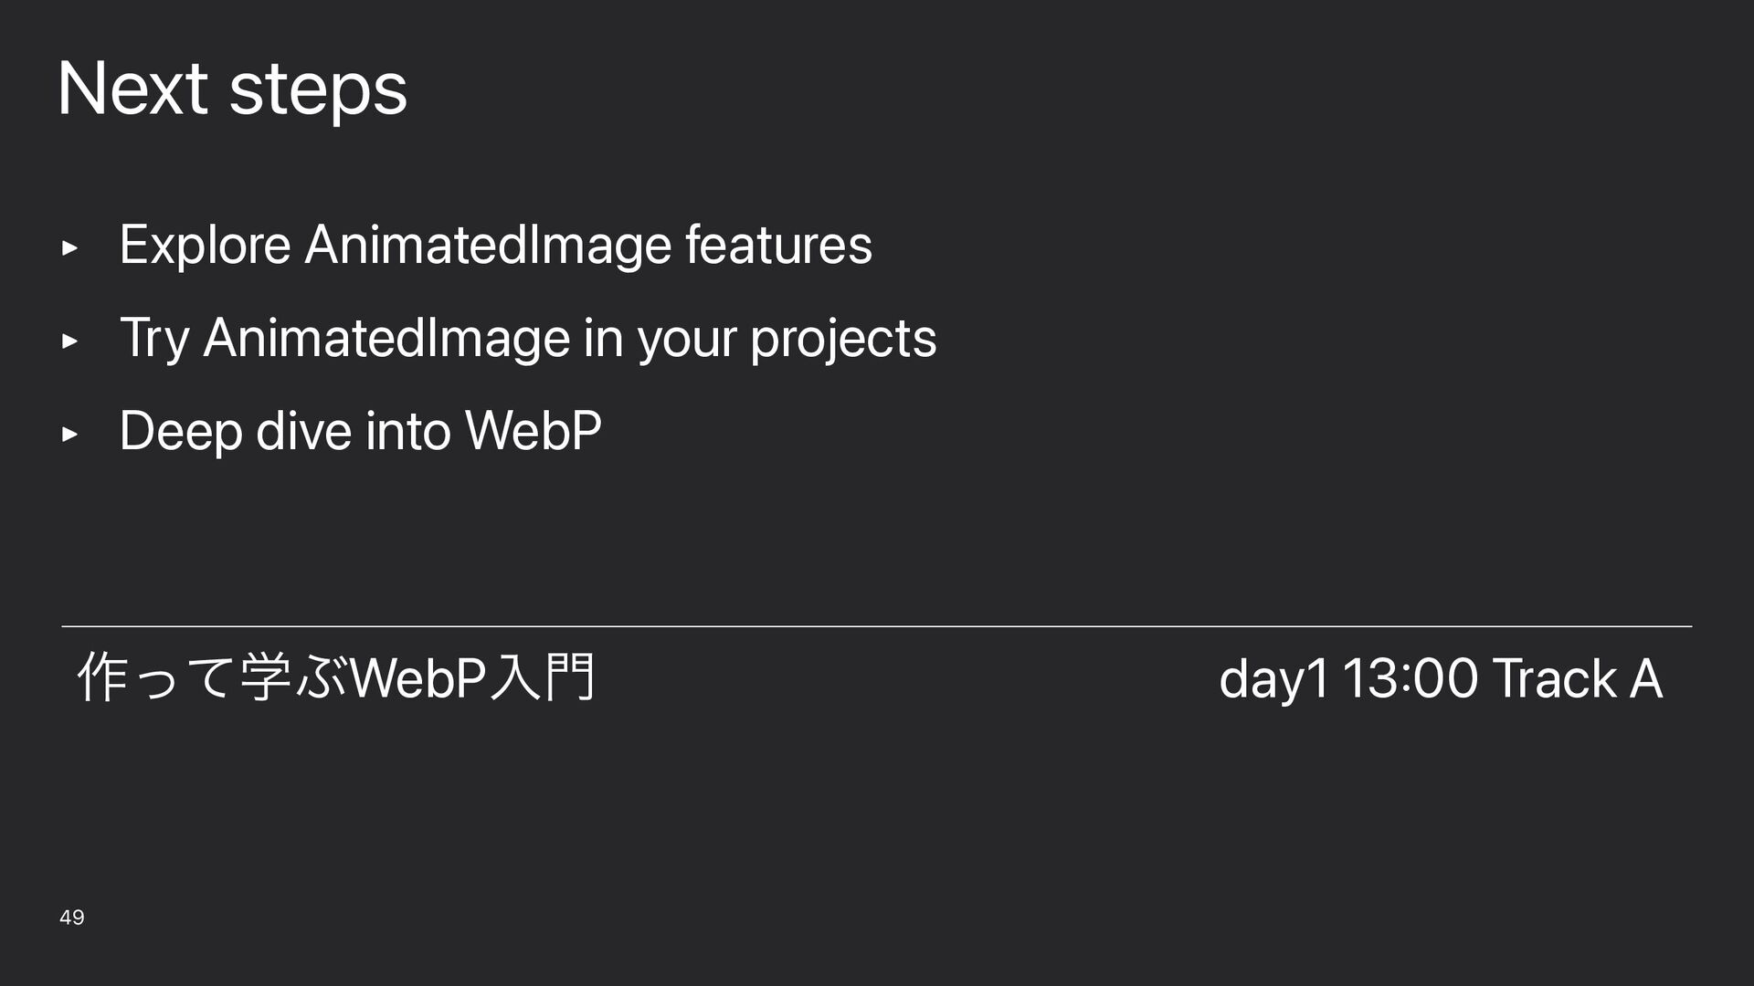Select the word projects in second bullet
This screenshot has height=986, width=1754.
[x=843, y=339]
